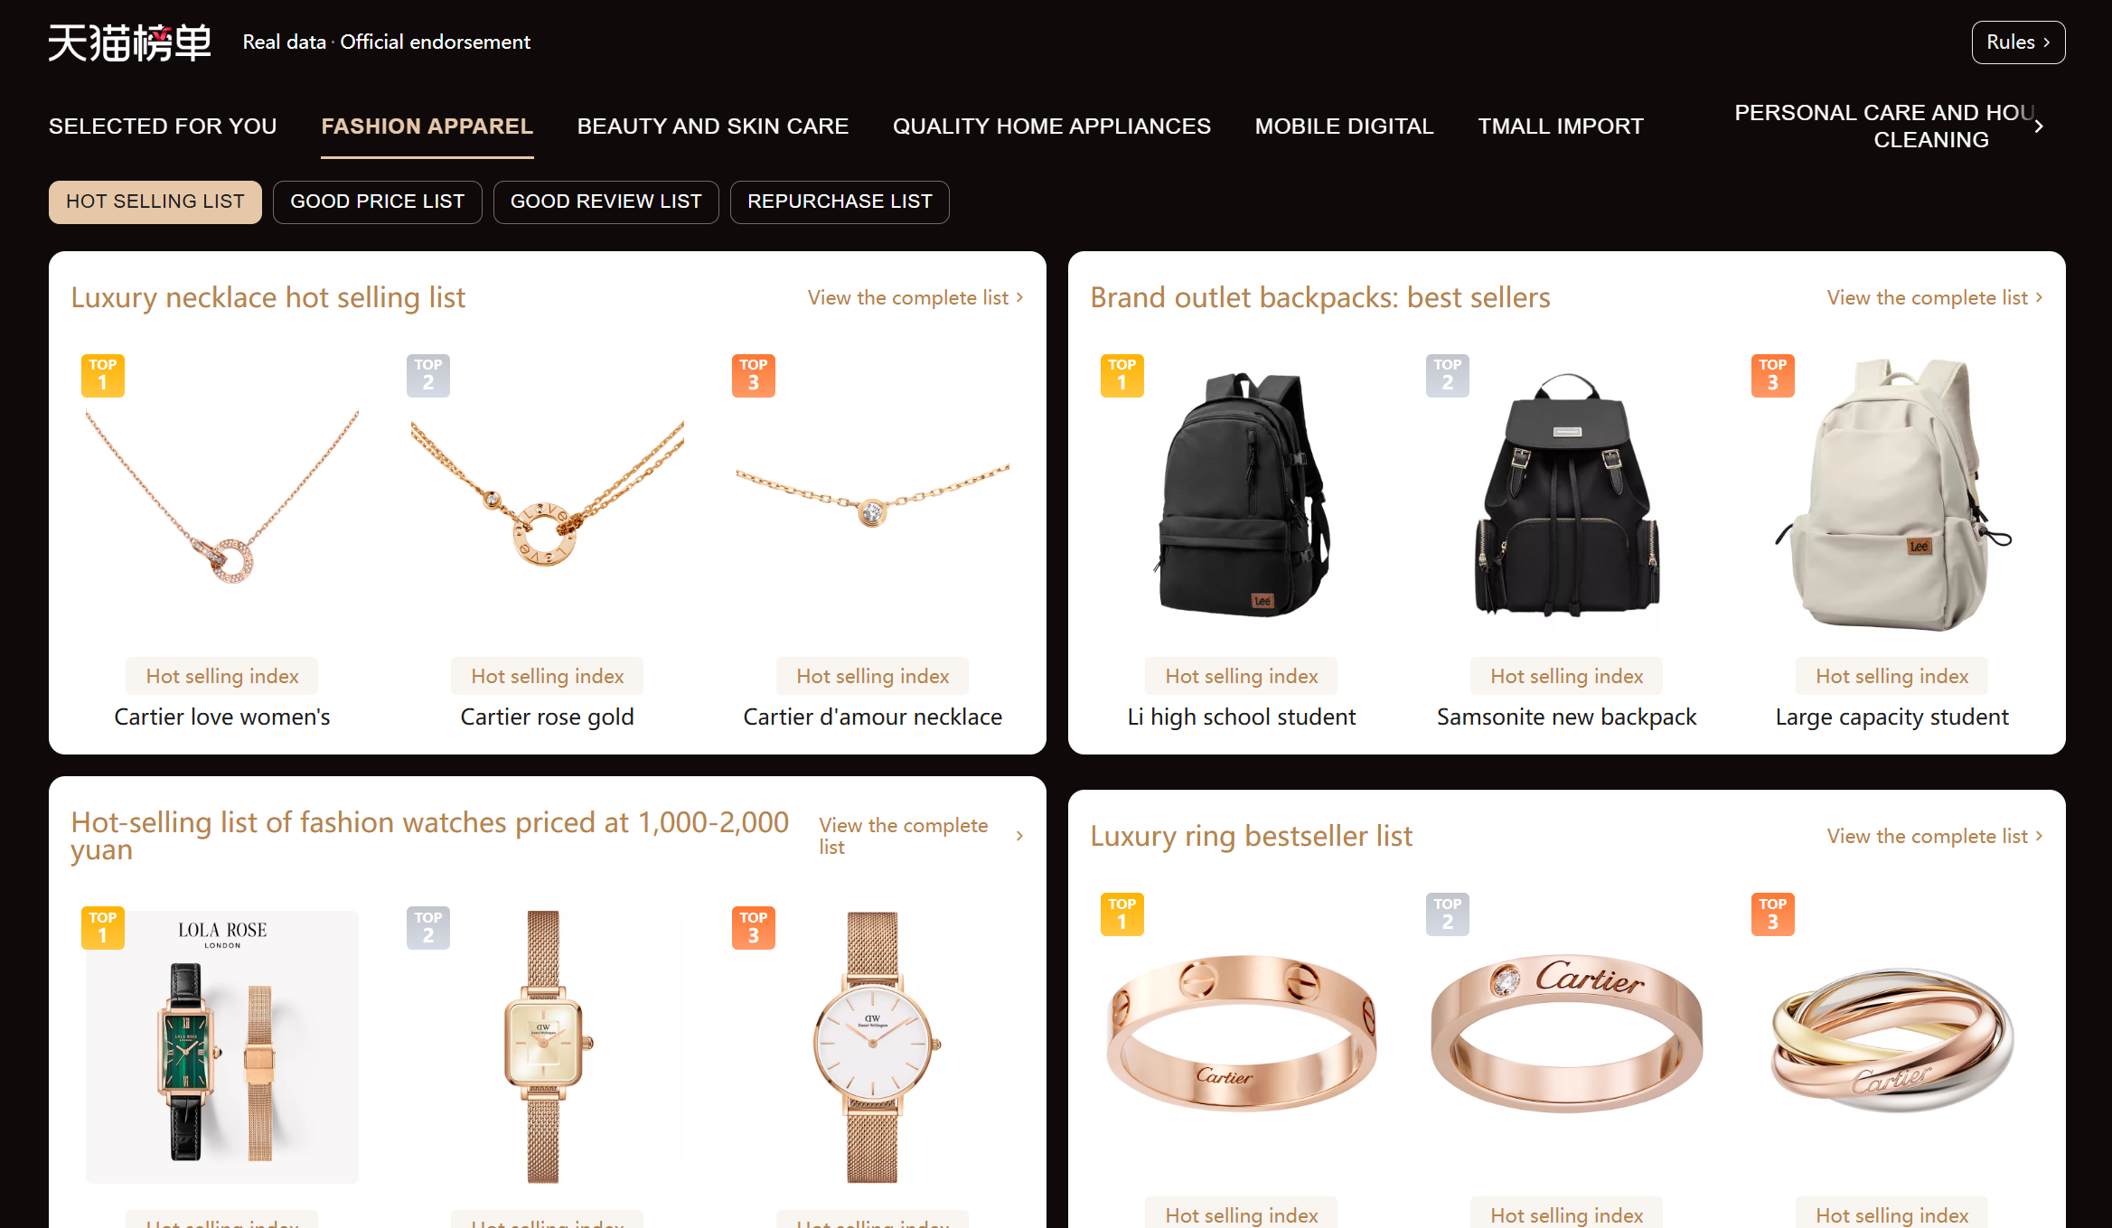2112x1228 pixels.
Task: View the complete backpacks best sellers list
Action: point(1935,298)
